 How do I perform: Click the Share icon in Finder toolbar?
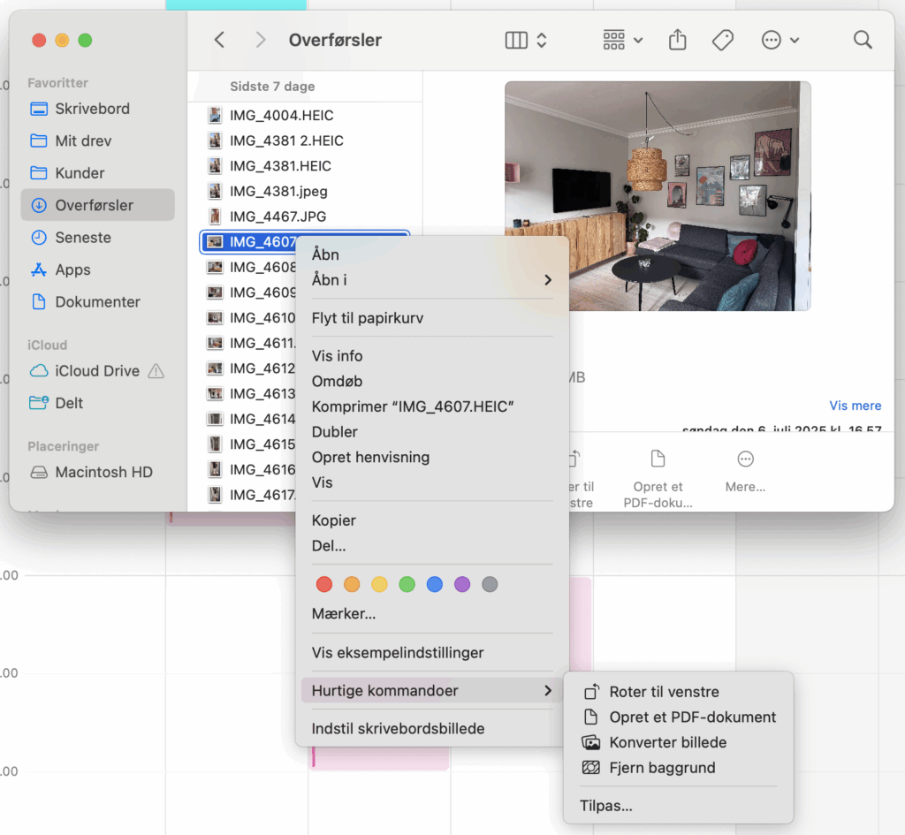coord(677,40)
